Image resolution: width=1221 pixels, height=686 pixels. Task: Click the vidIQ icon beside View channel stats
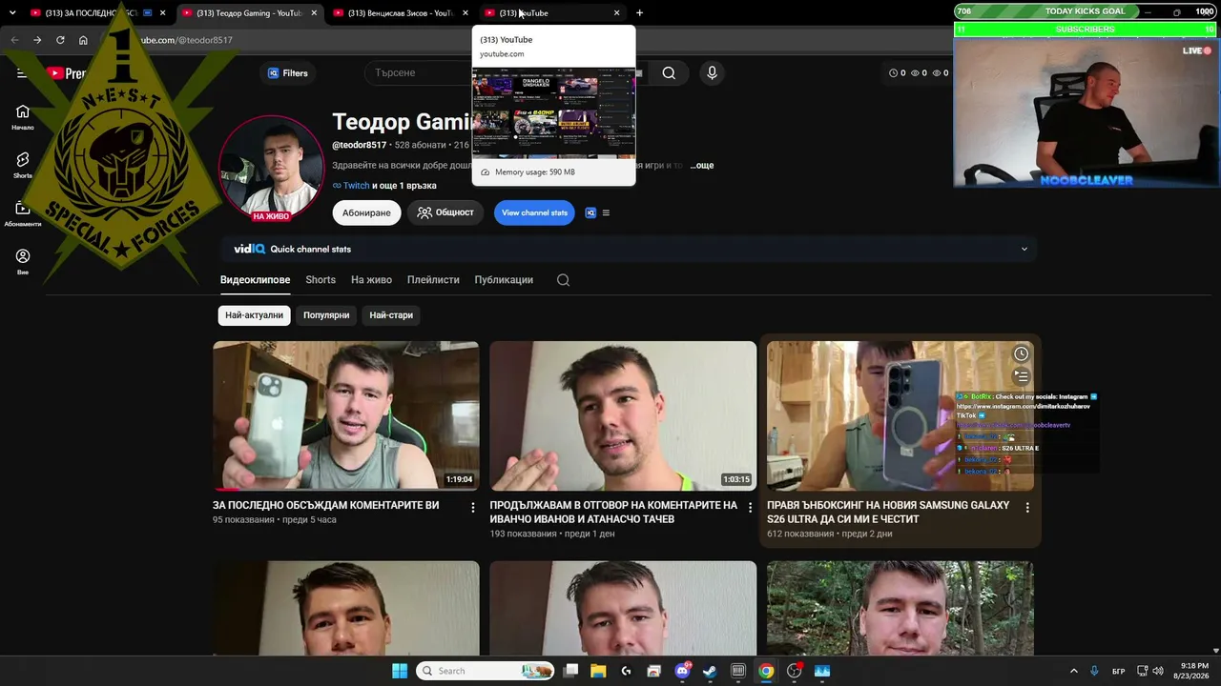point(590,212)
